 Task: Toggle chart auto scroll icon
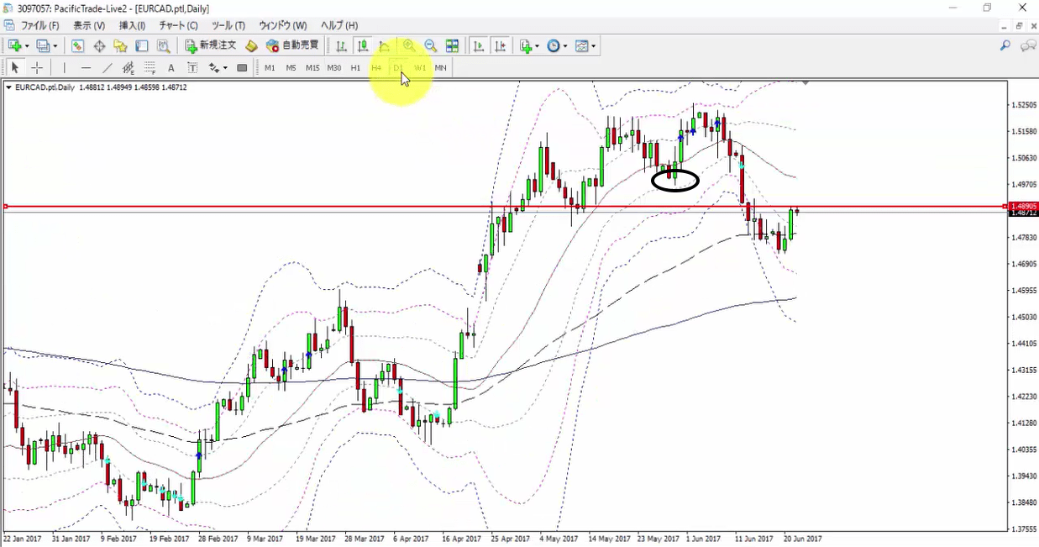(479, 46)
